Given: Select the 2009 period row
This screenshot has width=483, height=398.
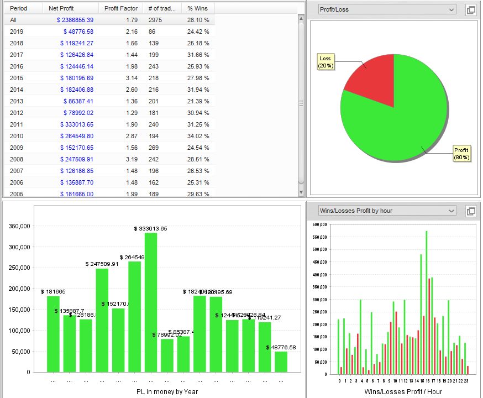Looking at the screenshot, I should tap(109, 148).
